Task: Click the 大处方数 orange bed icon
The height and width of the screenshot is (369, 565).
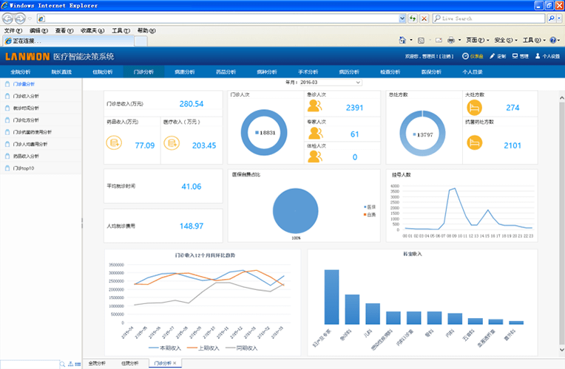Action: 475,107
